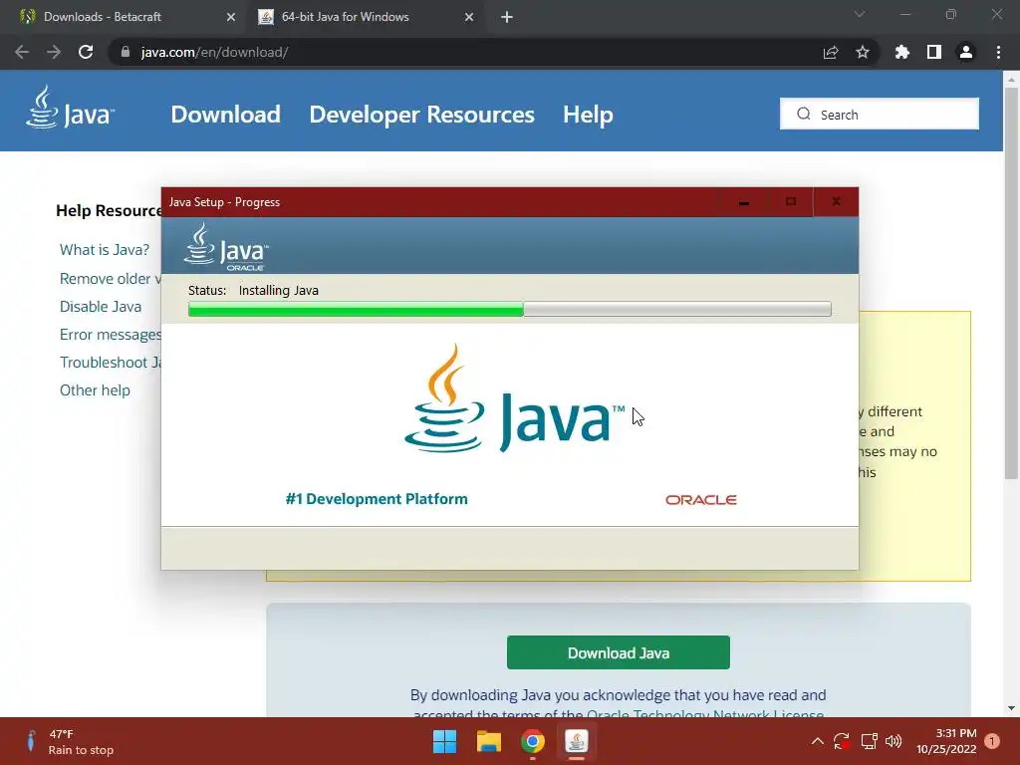
Task: Click the scroll down arrow on the page scrollbar
Action: [x=1011, y=708]
